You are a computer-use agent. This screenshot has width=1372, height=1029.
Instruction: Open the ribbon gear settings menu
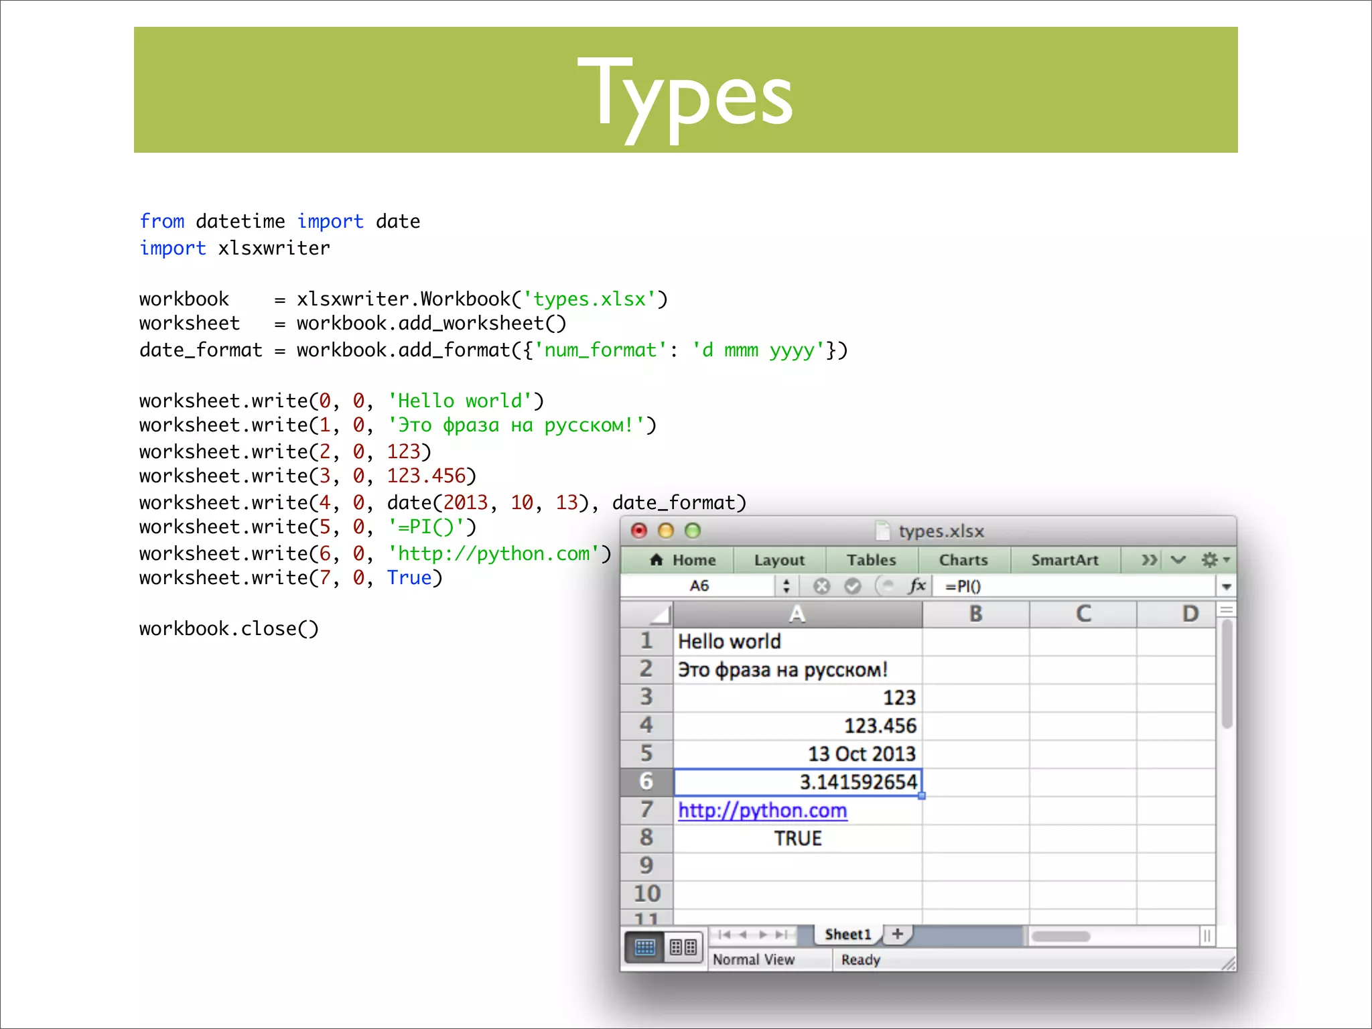[1215, 559]
